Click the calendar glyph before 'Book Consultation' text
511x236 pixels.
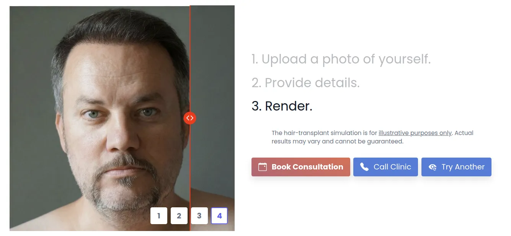click(x=262, y=167)
